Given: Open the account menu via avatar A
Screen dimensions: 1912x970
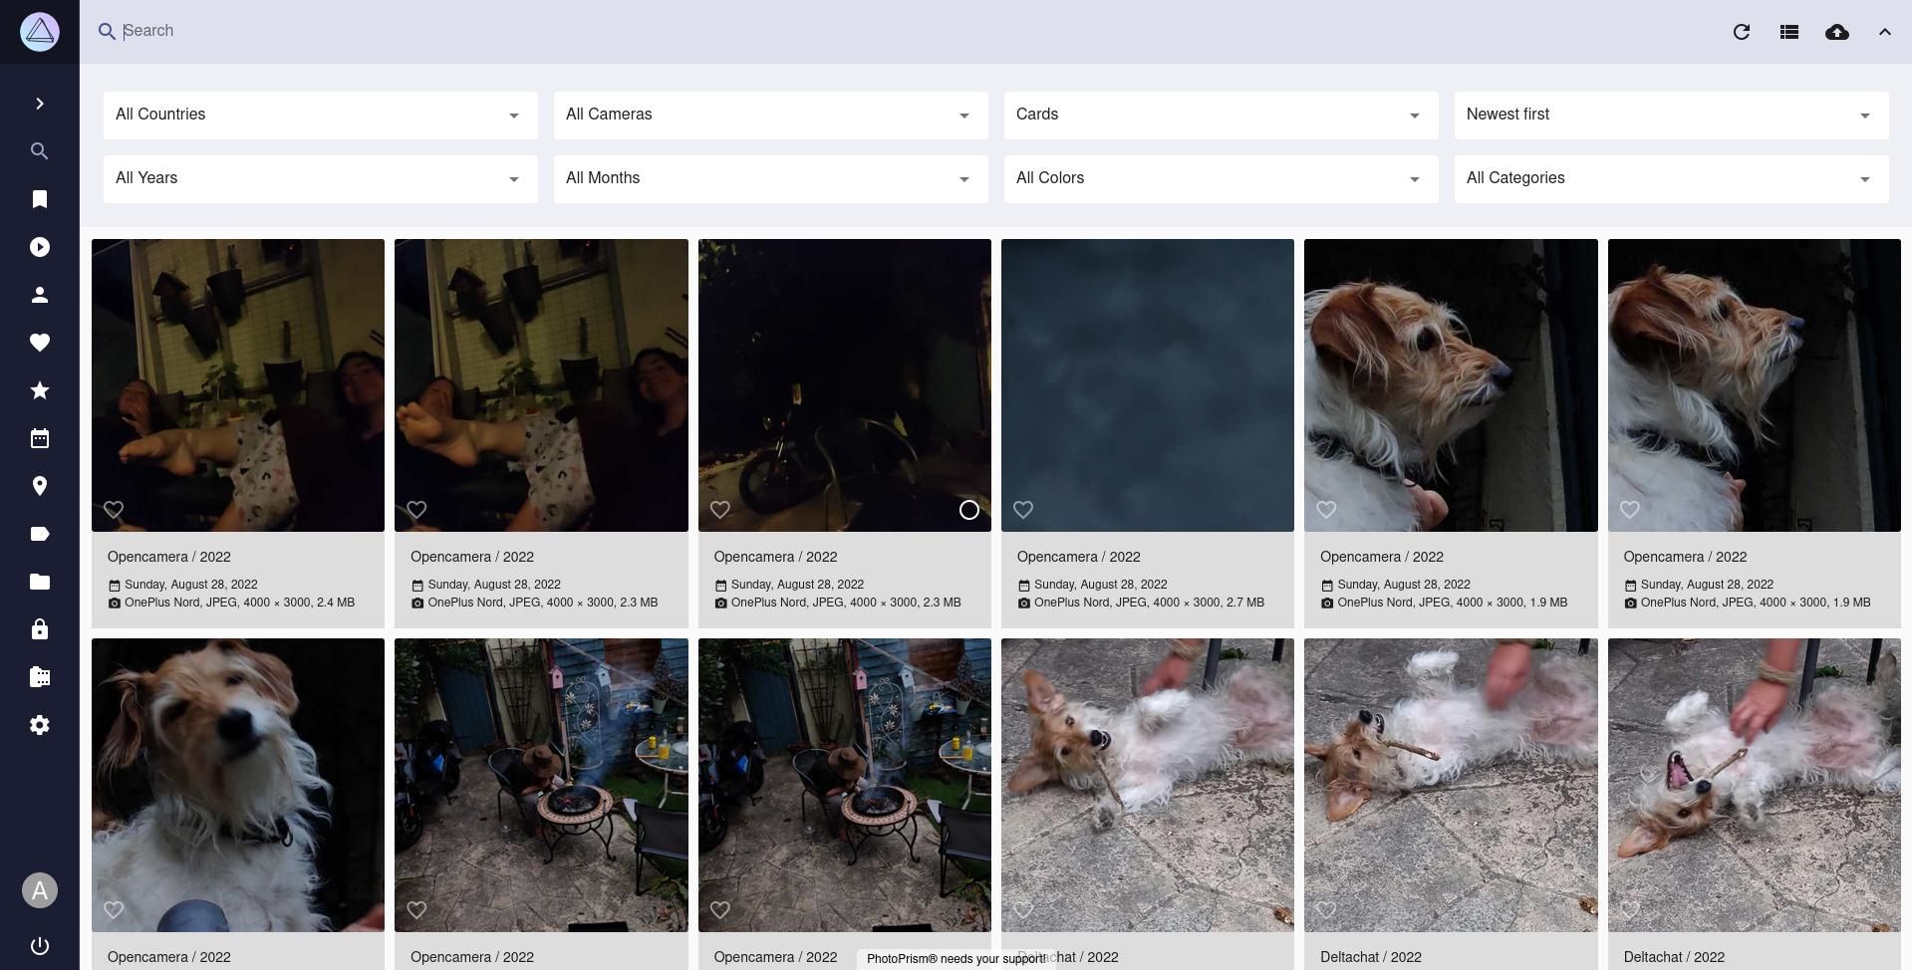Looking at the screenshot, I should pyautogui.click(x=40, y=890).
